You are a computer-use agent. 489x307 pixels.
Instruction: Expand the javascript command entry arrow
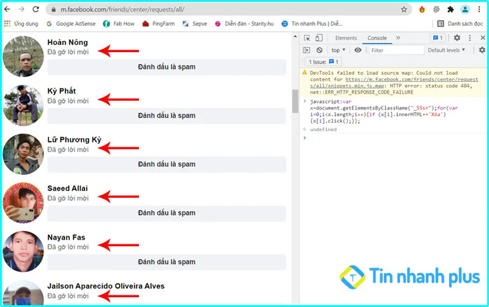[x=305, y=101]
